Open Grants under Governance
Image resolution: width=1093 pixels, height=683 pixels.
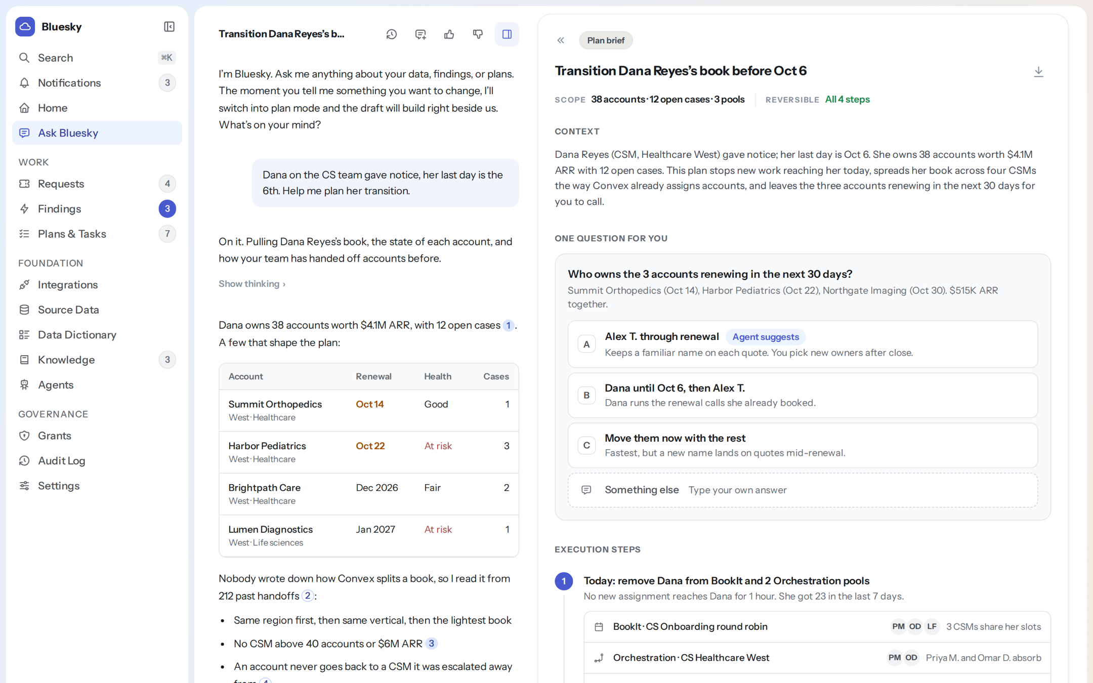97,436
